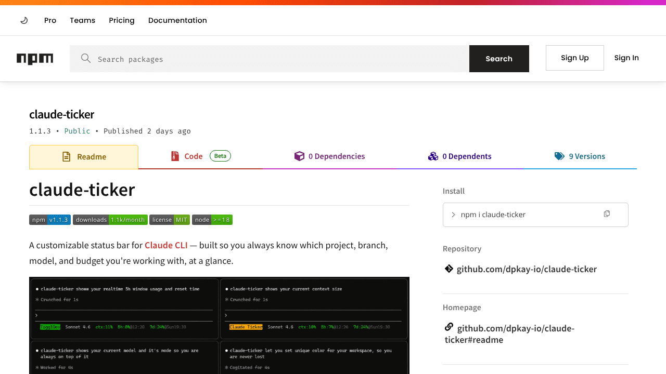The height and width of the screenshot is (374, 666).
Task: Go to the Pricing page
Action: click(122, 20)
